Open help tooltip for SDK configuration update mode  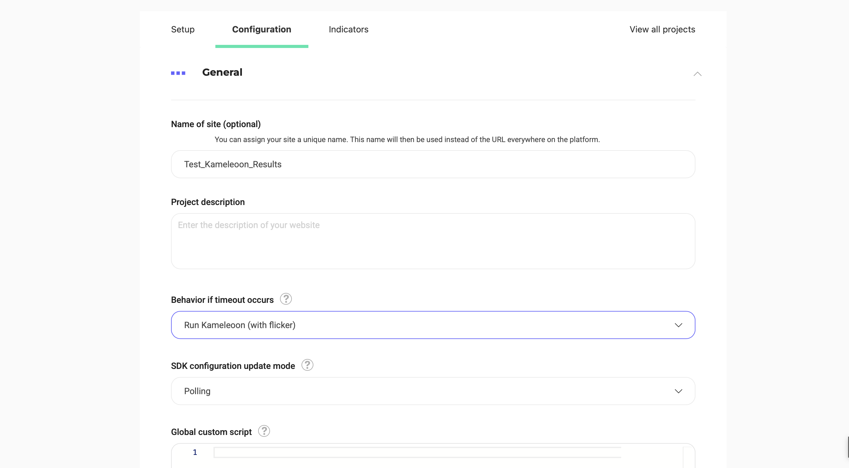307,365
